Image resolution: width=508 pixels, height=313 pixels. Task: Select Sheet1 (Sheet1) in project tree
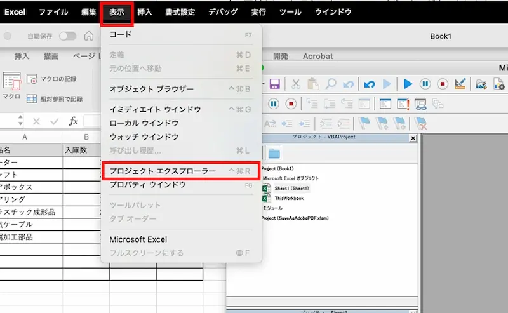tap(291, 189)
